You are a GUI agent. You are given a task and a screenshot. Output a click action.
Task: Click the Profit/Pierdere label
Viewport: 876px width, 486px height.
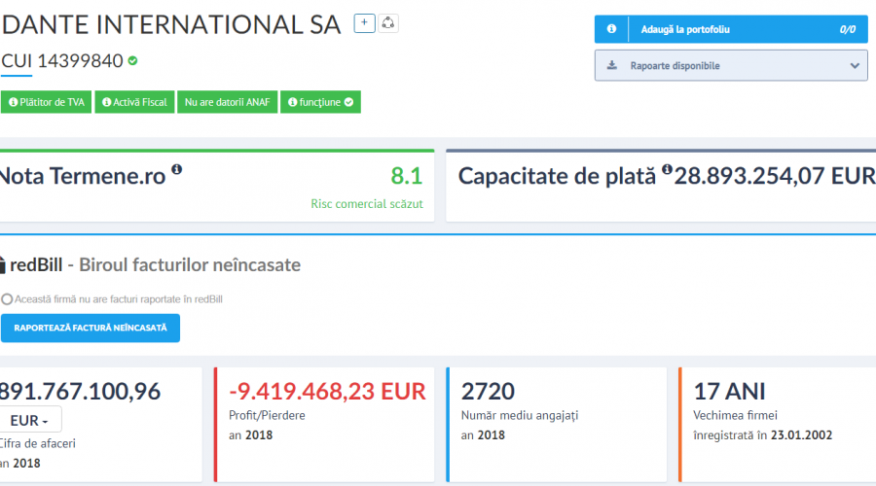267,416
